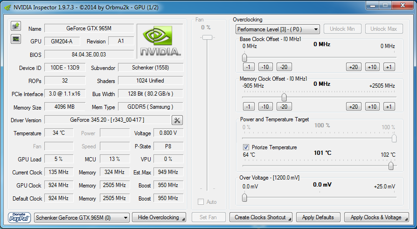This screenshot has height=229, width=417.
Task: Click Memory Clock Offset -1 button
Action: coord(249,106)
